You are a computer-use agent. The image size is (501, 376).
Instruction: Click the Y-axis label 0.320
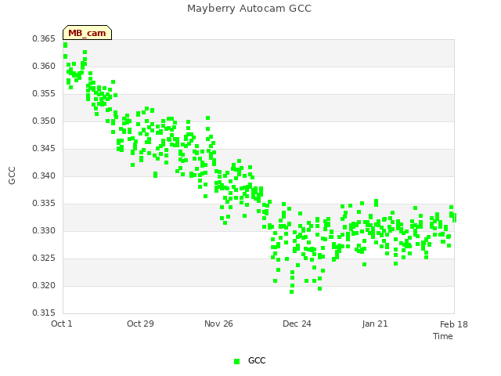coord(44,285)
